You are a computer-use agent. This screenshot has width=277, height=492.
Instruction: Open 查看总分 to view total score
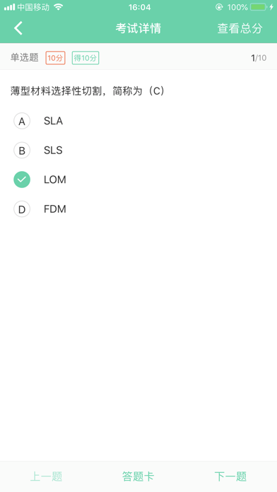point(240,28)
